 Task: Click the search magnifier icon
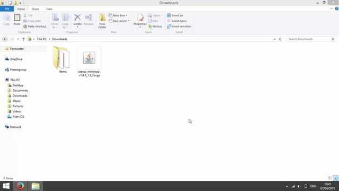(x=333, y=39)
